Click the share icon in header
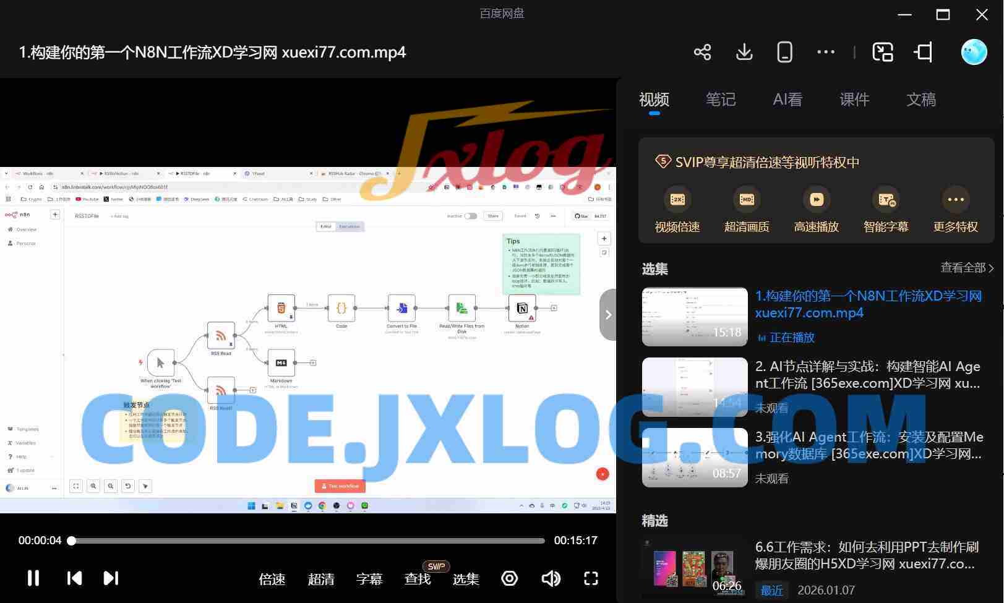The image size is (1004, 603). pyautogui.click(x=702, y=52)
